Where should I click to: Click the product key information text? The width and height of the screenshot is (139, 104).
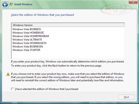coord(68,64)
